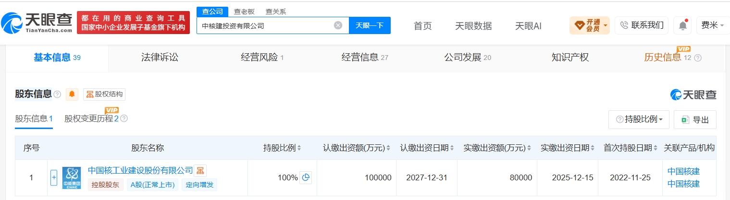The width and height of the screenshot is (730, 200).
Task: Click pie chart icon next to 100%
Action: point(306,177)
